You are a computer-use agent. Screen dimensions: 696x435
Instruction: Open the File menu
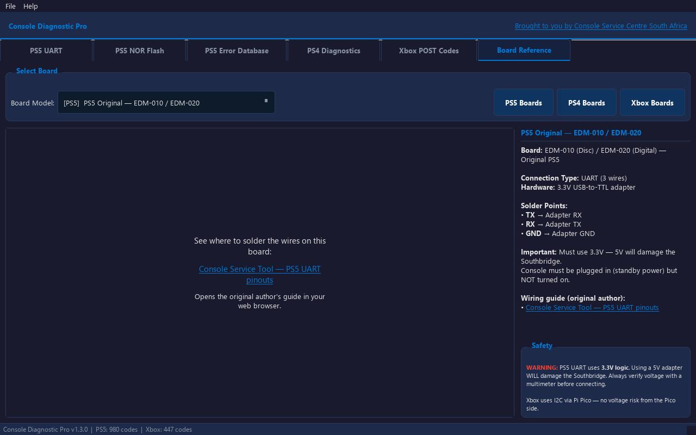coord(10,6)
